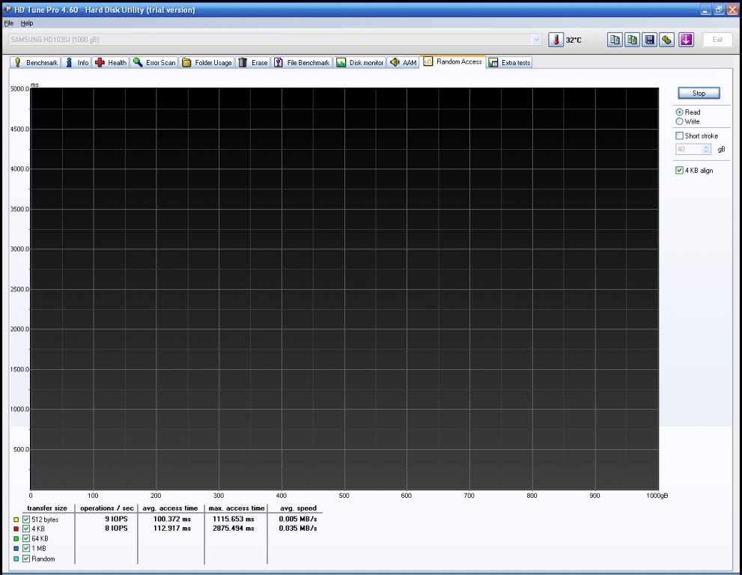
Task: Switch to the Disk monitor tab
Action: 359,62
